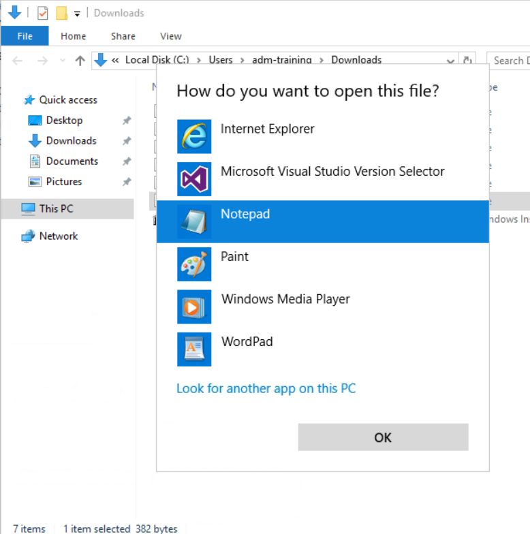Open the File menu tab

point(25,36)
